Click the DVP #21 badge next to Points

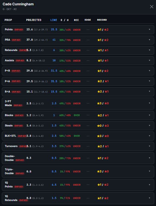pos(19,30)
